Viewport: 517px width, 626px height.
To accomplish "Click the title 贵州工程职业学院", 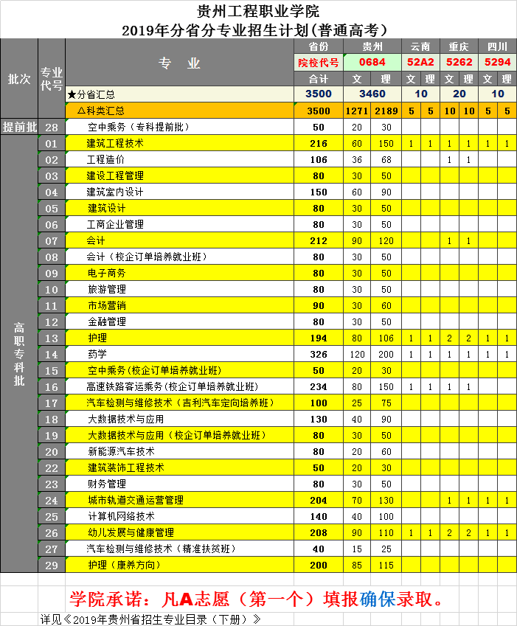I will point(257,12).
